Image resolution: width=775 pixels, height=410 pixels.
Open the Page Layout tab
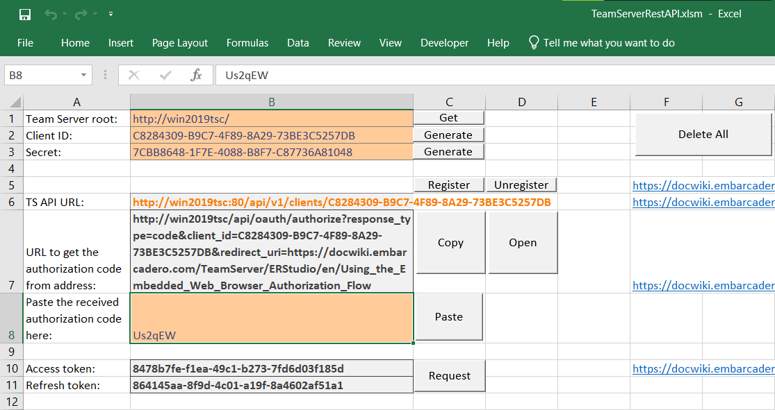tap(180, 43)
